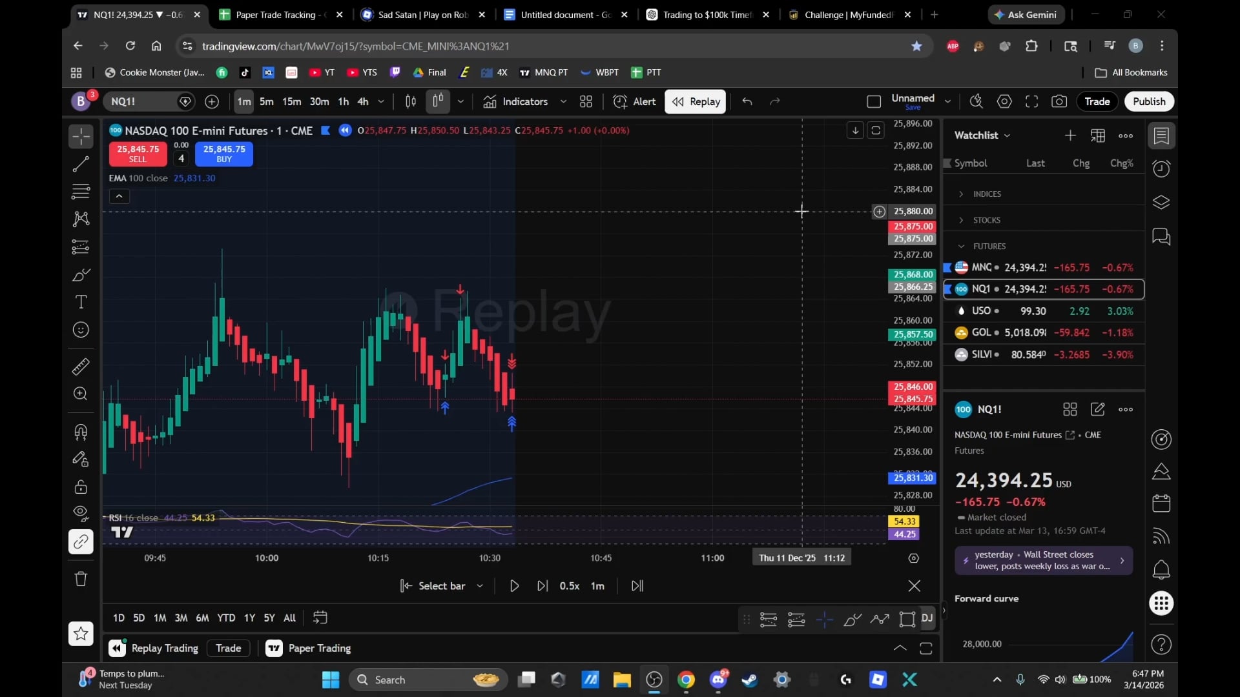This screenshot has height=697, width=1240.
Task: Take a chart snapshot with the camera icon
Action: (x=1059, y=101)
